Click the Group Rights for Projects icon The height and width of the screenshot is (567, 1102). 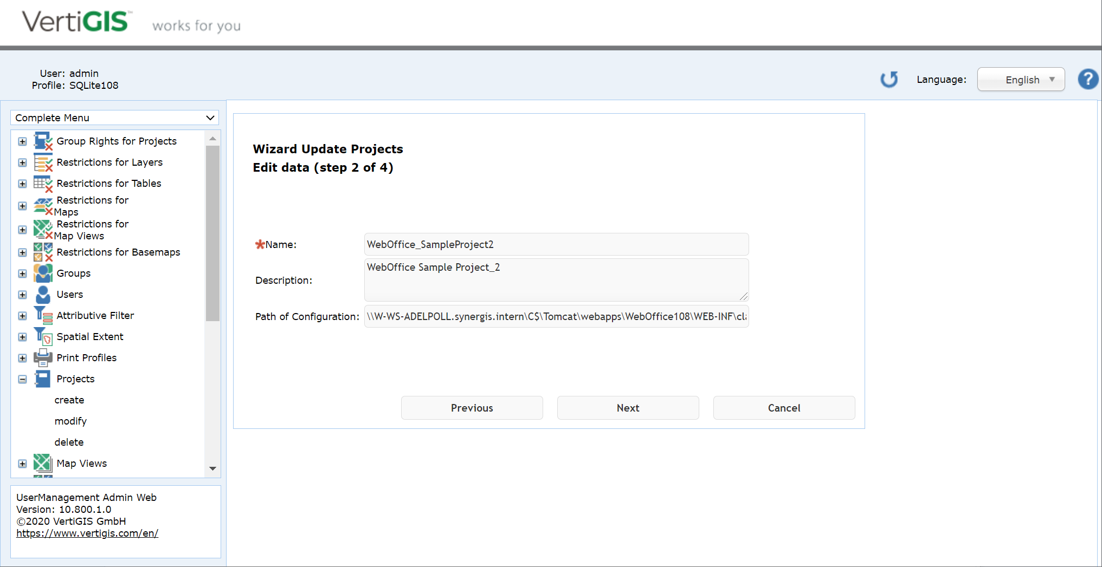tap(43, 141)
